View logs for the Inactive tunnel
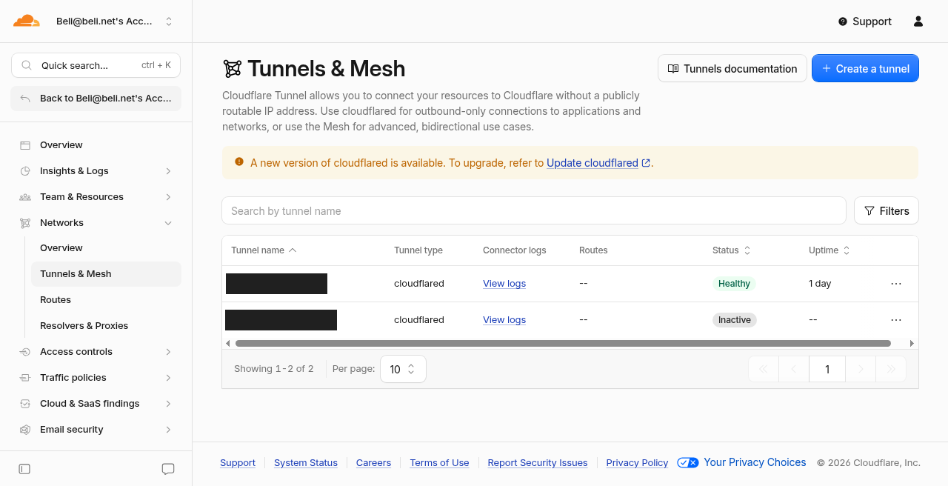This screenshot has width=948, height=486. 504,320
